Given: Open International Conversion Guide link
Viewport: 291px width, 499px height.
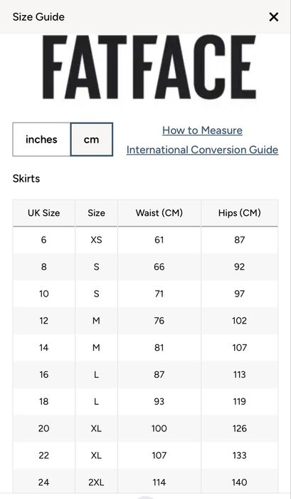Looking at the screenshot, I should (x=202, y=150).
